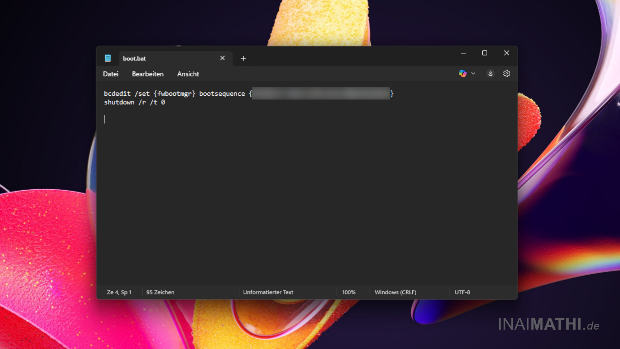Viewport: 620px width, 349px height.
Task: Close the boot.bat tab
Action: click(222, 58)
